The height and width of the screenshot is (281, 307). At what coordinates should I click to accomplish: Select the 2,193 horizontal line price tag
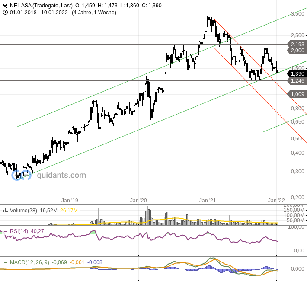[x=297, y=45]
